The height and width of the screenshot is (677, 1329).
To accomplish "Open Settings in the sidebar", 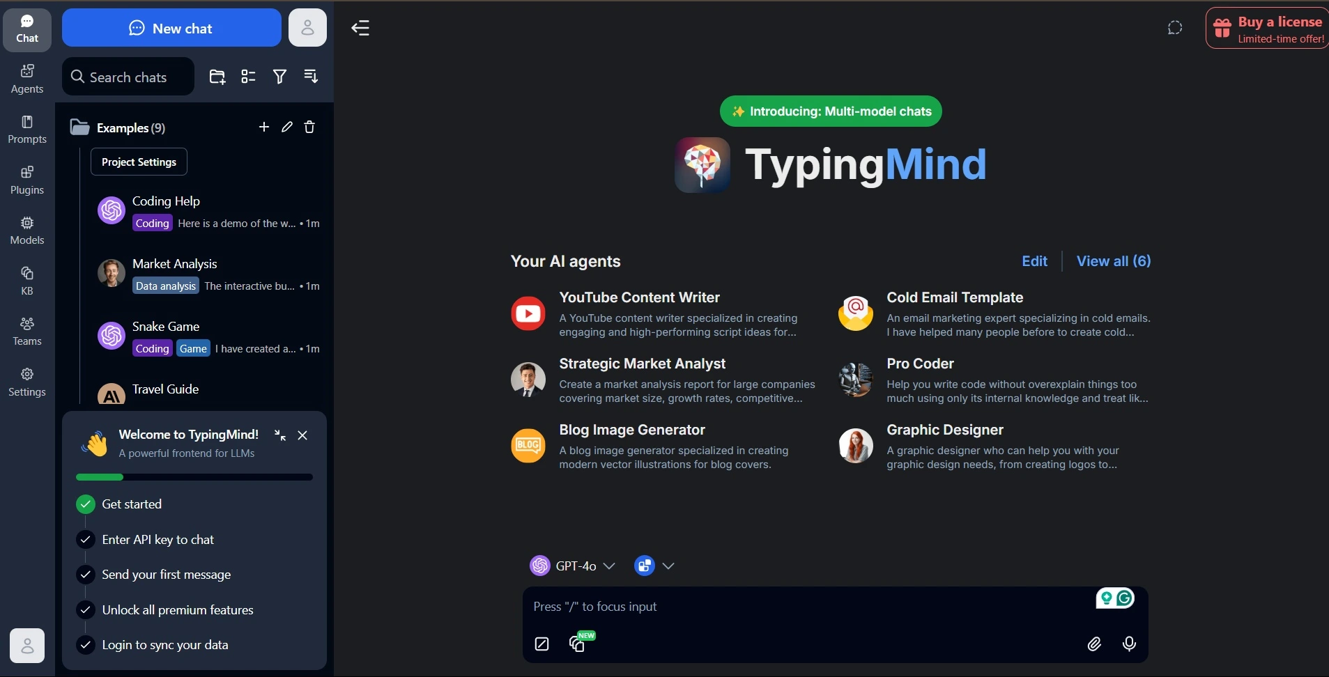I will click(27, 382).
